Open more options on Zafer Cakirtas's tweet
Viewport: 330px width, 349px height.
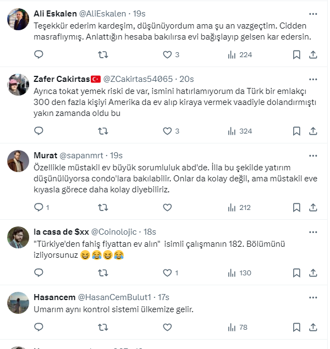tap(313, 79)
